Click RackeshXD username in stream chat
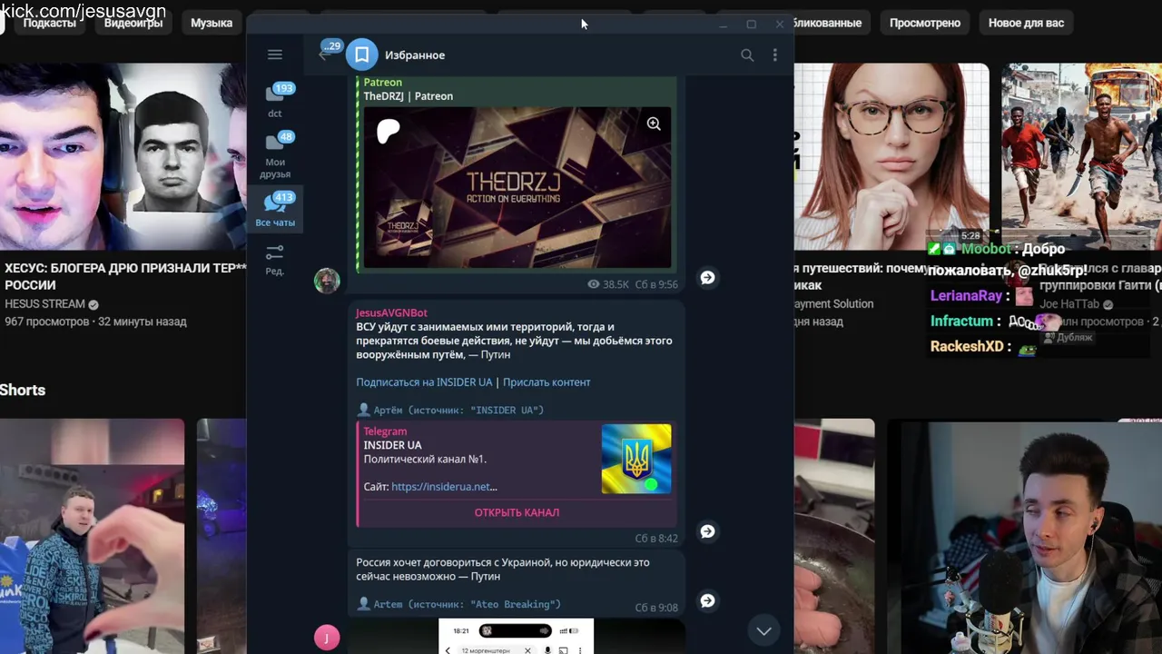 (x=966, y=346)
